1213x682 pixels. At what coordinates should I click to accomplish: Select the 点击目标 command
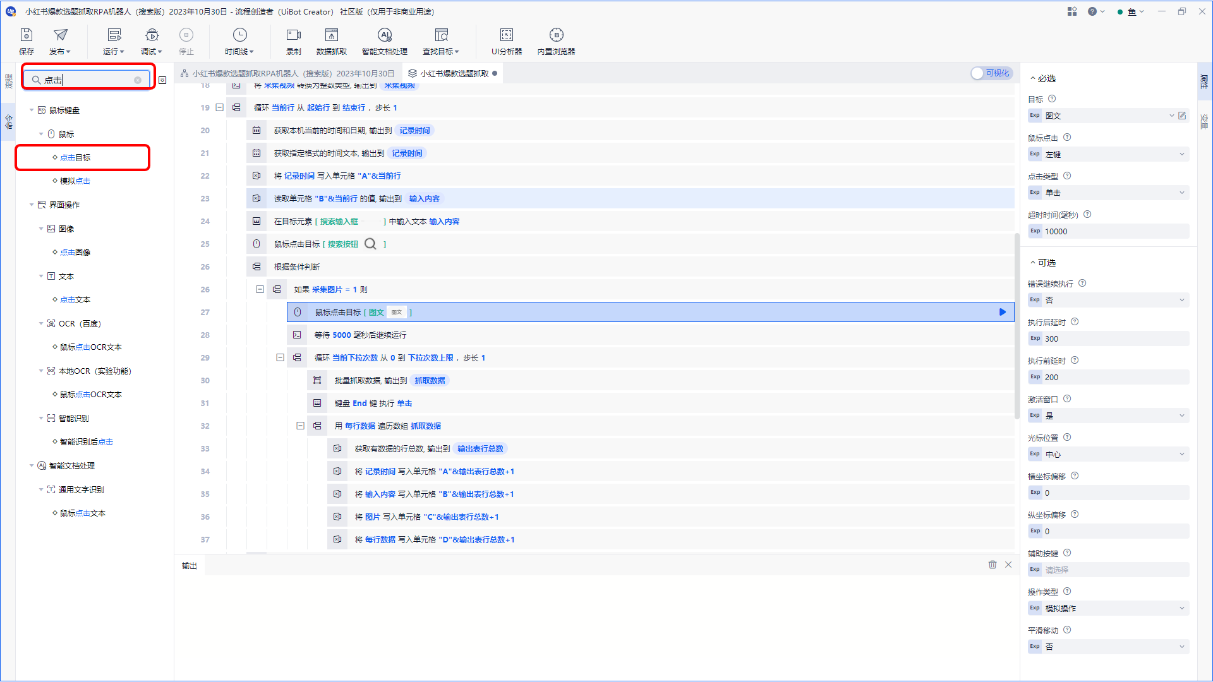point(75,157)
